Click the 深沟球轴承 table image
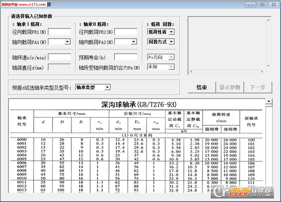 (x=137, y=147)
